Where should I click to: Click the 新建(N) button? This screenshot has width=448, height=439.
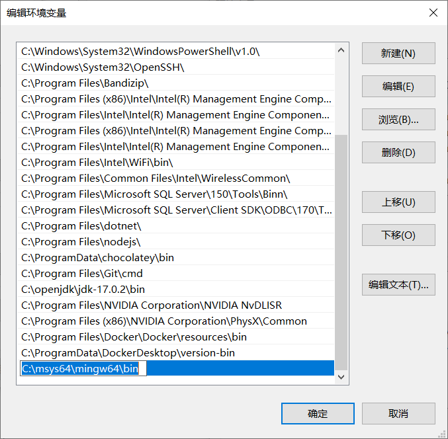click(x=398, y=54)
